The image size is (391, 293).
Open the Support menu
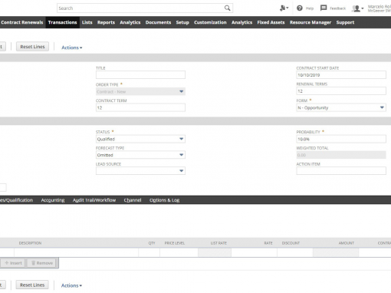[345, 22]
